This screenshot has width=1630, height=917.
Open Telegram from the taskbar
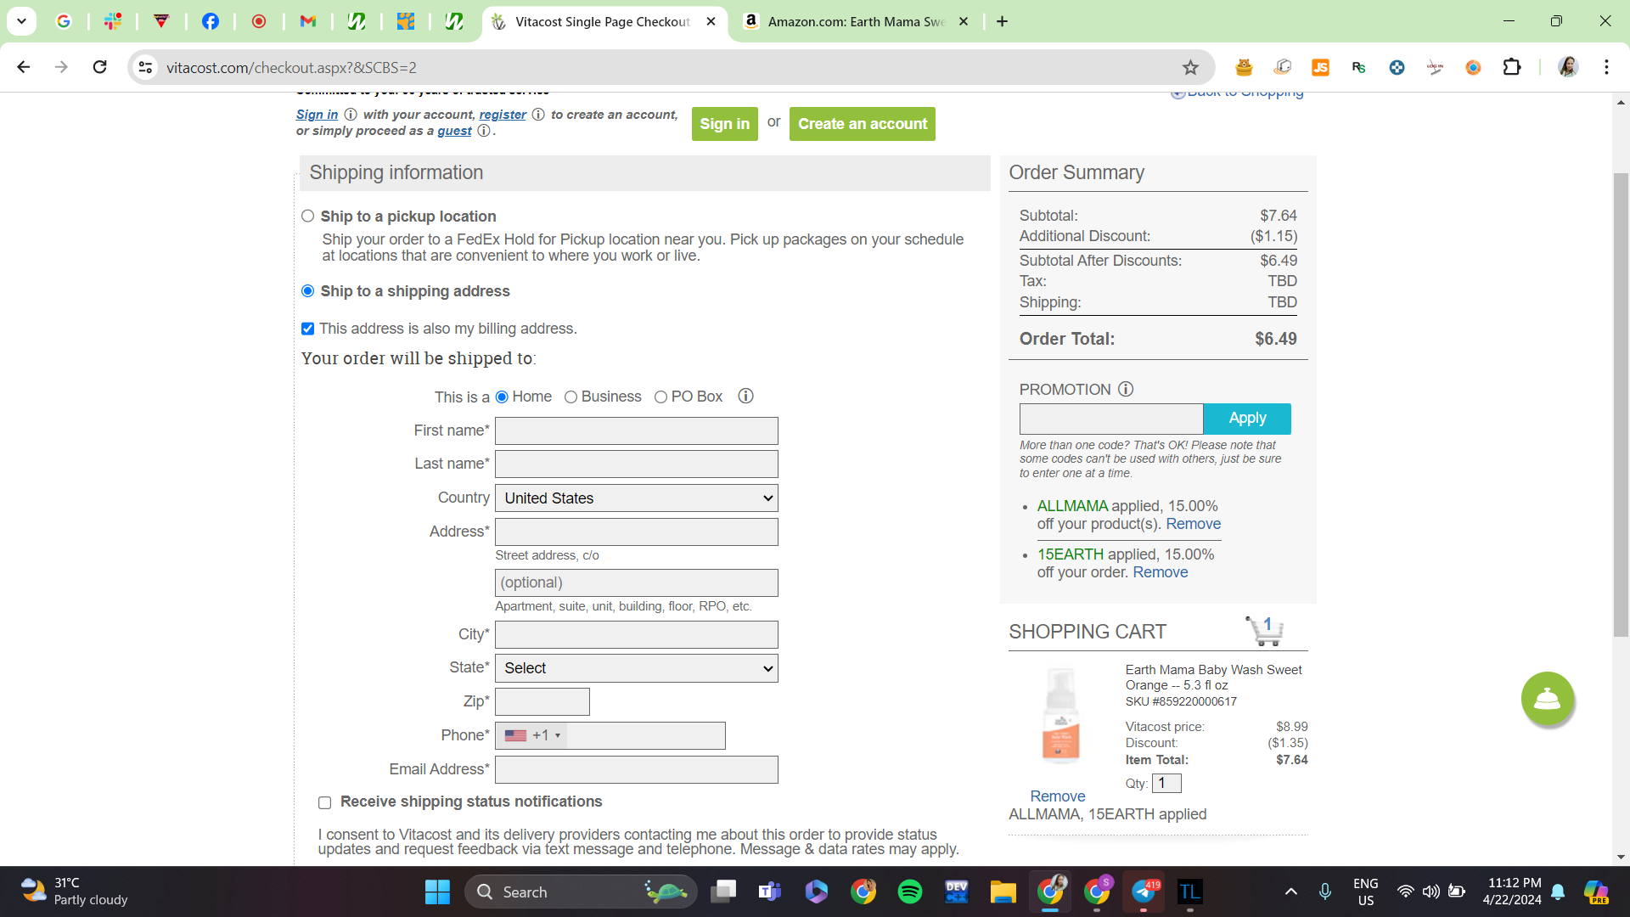(1144, 892)
